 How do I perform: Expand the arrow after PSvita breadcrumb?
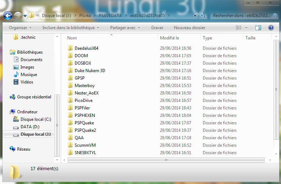(95, 16)
